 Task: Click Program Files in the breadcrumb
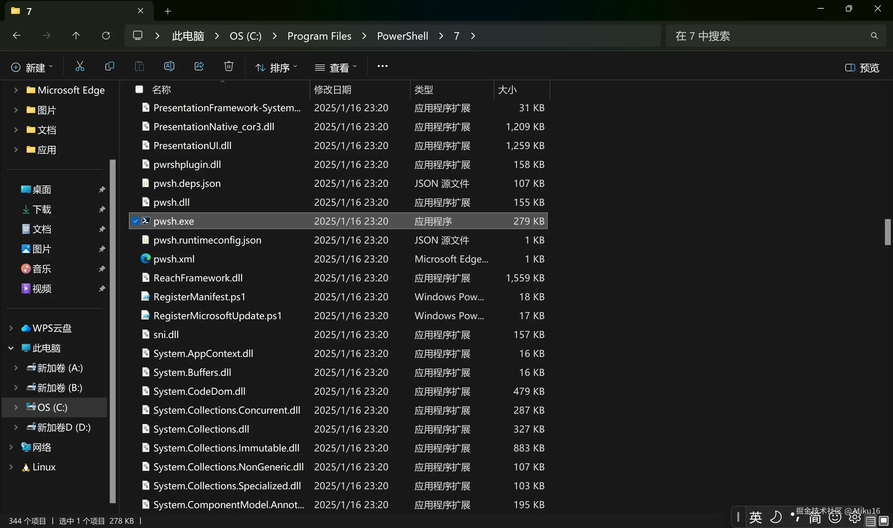(x=319, y=36)
